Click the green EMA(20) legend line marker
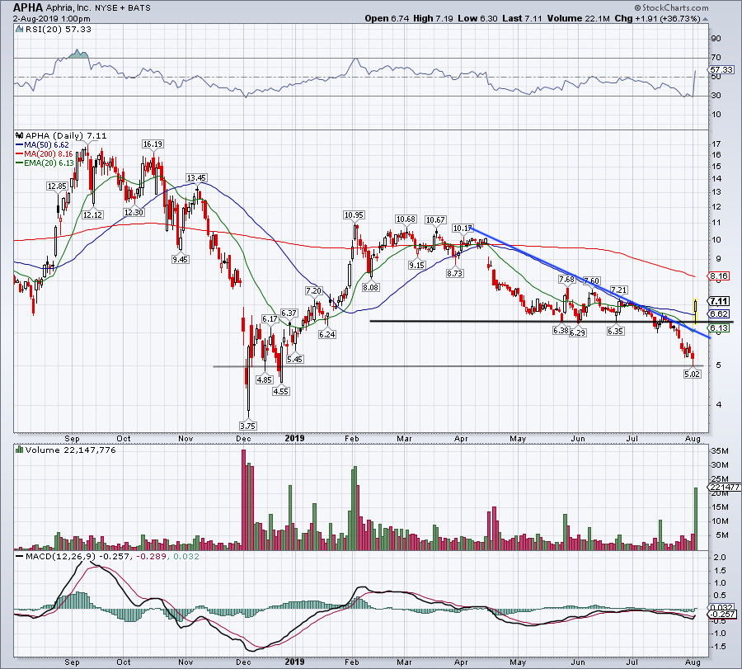This screenshot has width=742, height=669. (20, 163)
